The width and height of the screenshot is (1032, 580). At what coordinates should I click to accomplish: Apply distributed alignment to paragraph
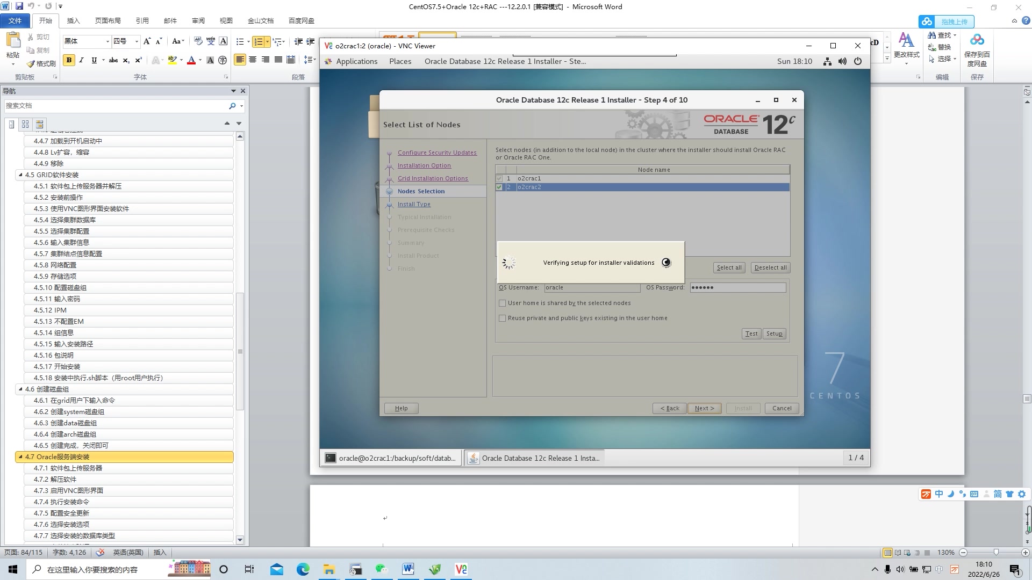click(x=291, y=60)
